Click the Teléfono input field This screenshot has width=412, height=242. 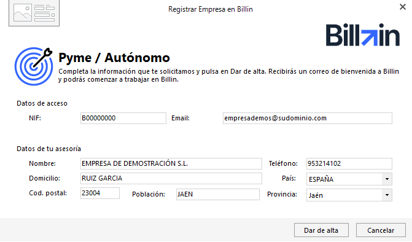coord(349,164)
